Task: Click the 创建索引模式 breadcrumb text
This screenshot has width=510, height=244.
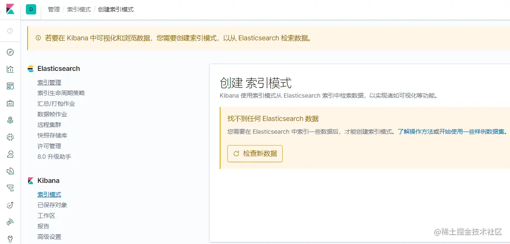Action: tap(116, 9)
